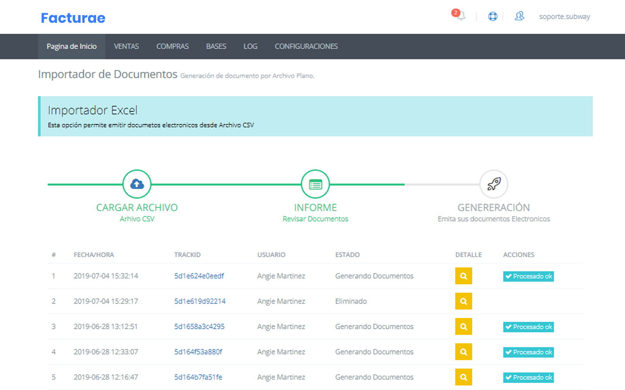The image size is (625, 390).
Task: Open TrackID link 5d1658a3c4295
Action: tap(199, 327)
